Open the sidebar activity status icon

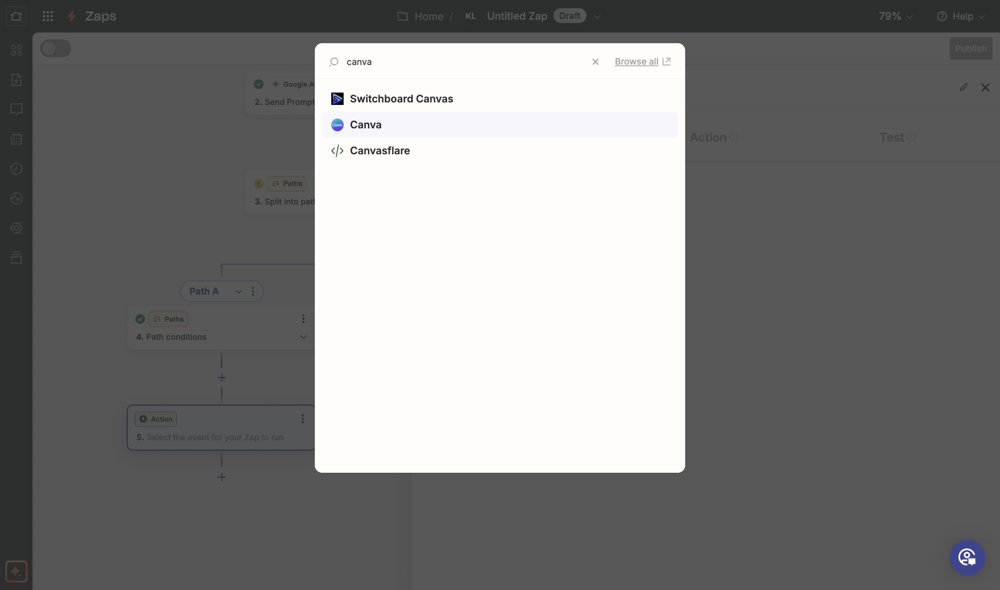[16, 198]
